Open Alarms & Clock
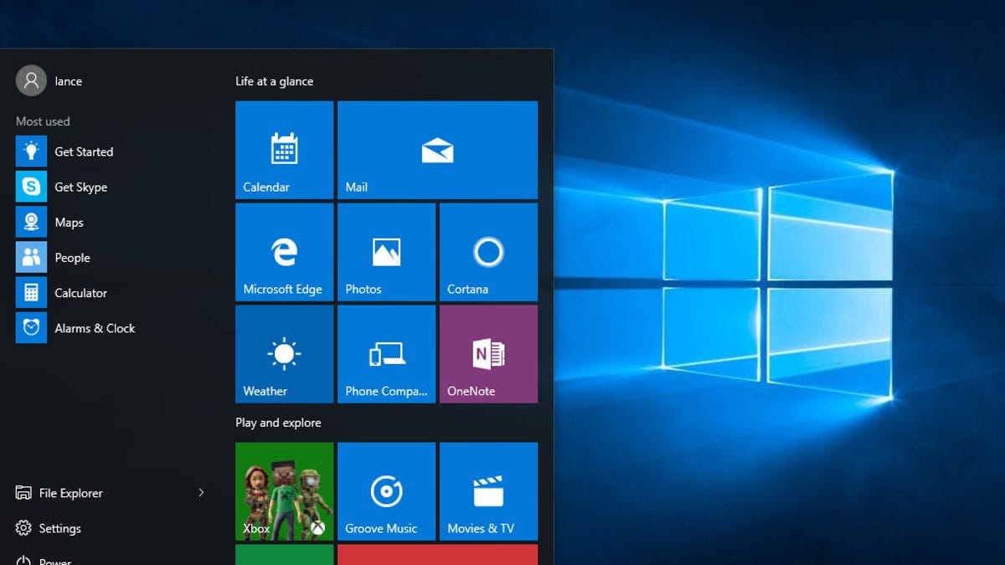Screen dimensions: 1005x565 tap(95, 327)
